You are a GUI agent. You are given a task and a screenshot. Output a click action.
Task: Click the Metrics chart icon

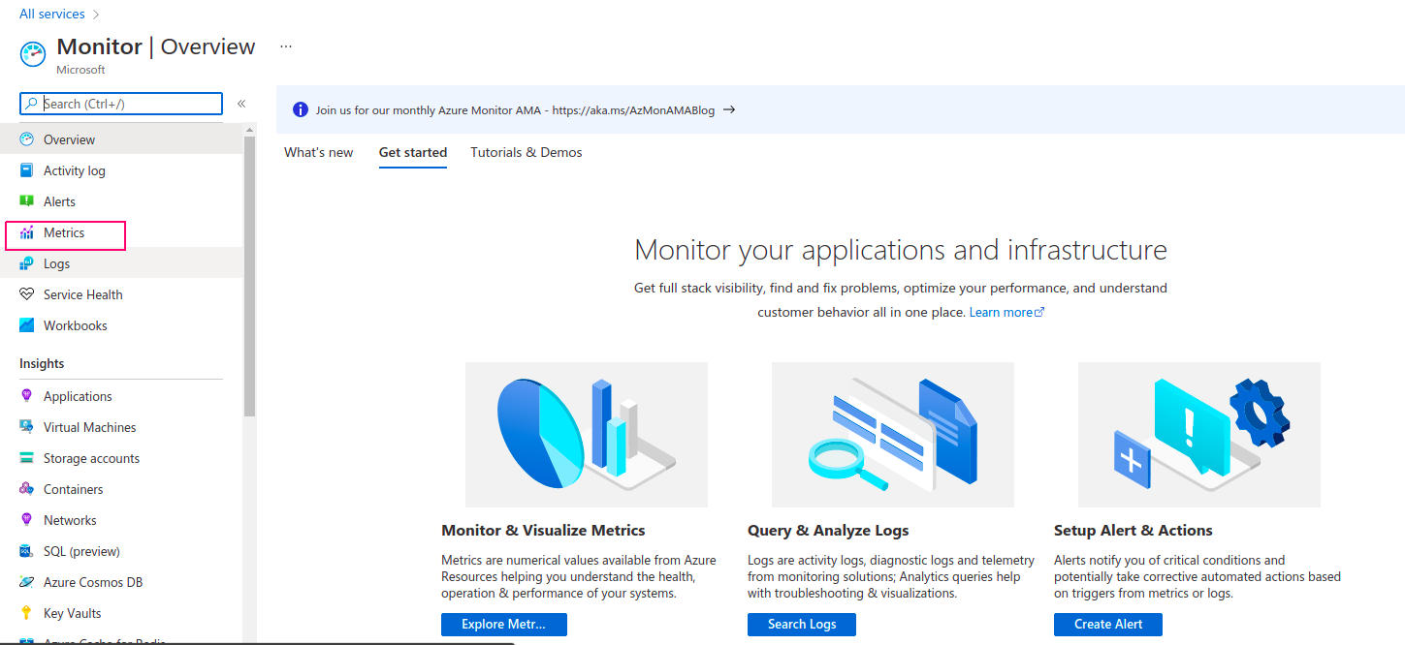27,232
